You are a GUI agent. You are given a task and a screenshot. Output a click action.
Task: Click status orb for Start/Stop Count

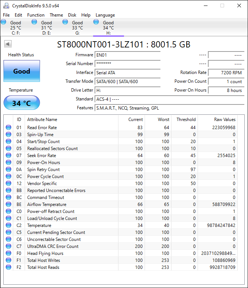coord(8,141)
